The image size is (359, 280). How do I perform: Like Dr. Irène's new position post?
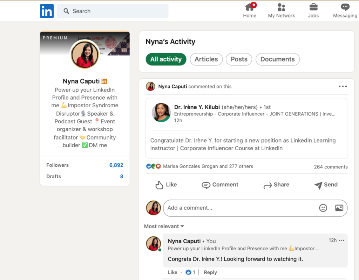click(166, 185)
